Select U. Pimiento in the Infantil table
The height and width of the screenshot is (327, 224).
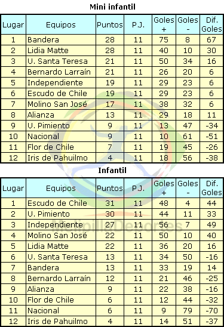pyautogui.click(x=48, y=214)
